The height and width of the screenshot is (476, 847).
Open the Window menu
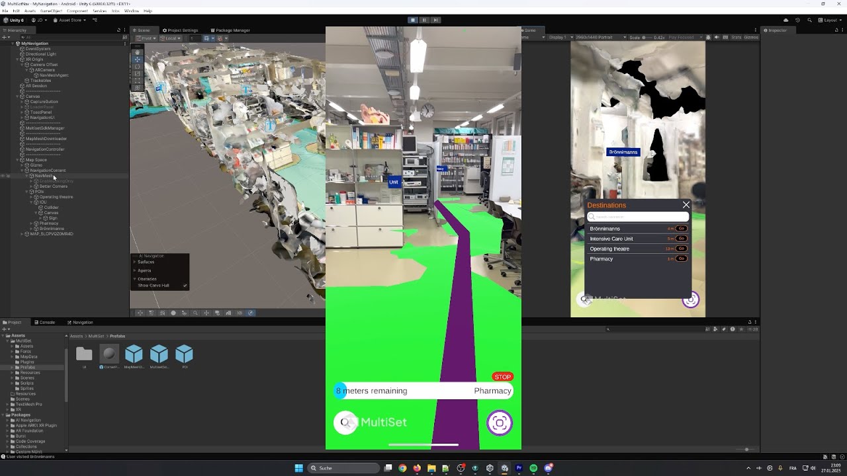(x=131, y=11)
